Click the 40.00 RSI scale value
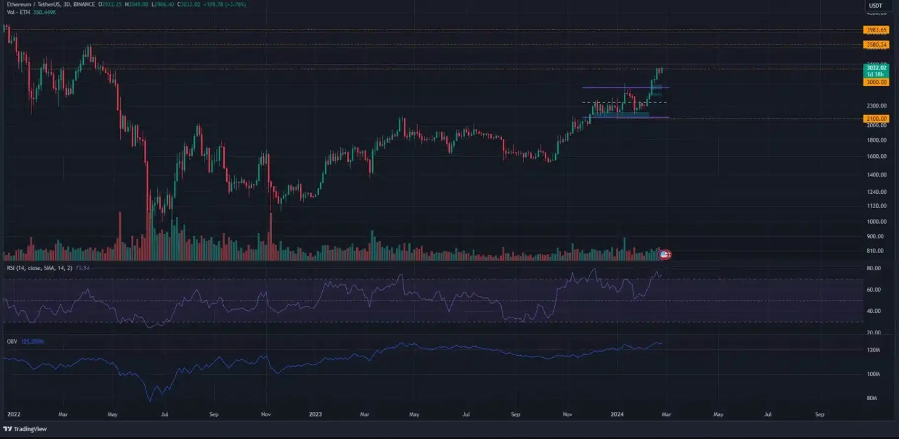This screenshot has height=439, width=899. [x=873, y=311]
